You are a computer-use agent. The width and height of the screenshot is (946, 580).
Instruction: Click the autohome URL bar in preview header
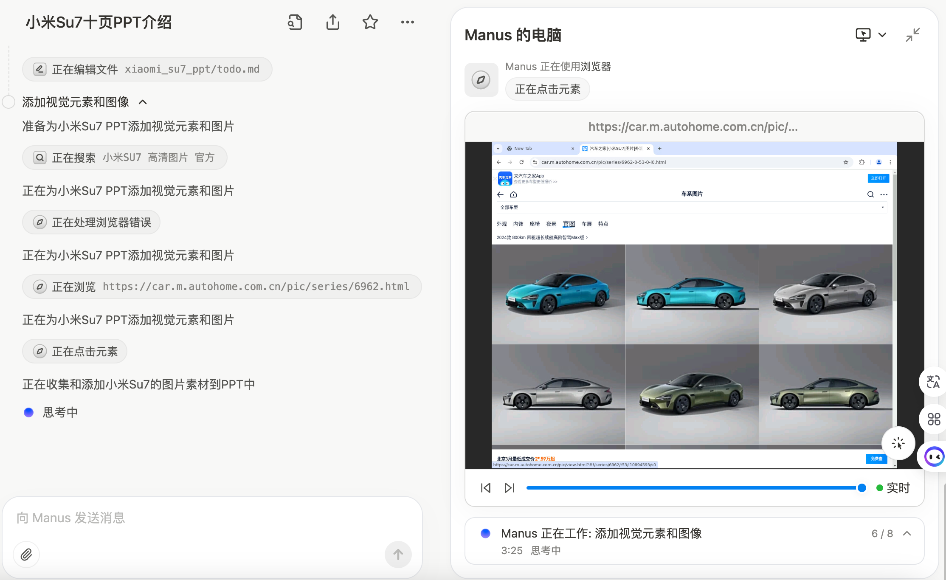[694, 127]
